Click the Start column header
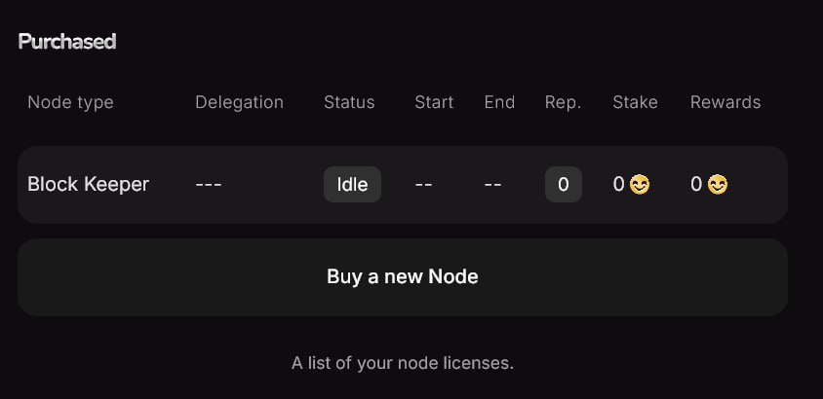 tap(434, 102)
